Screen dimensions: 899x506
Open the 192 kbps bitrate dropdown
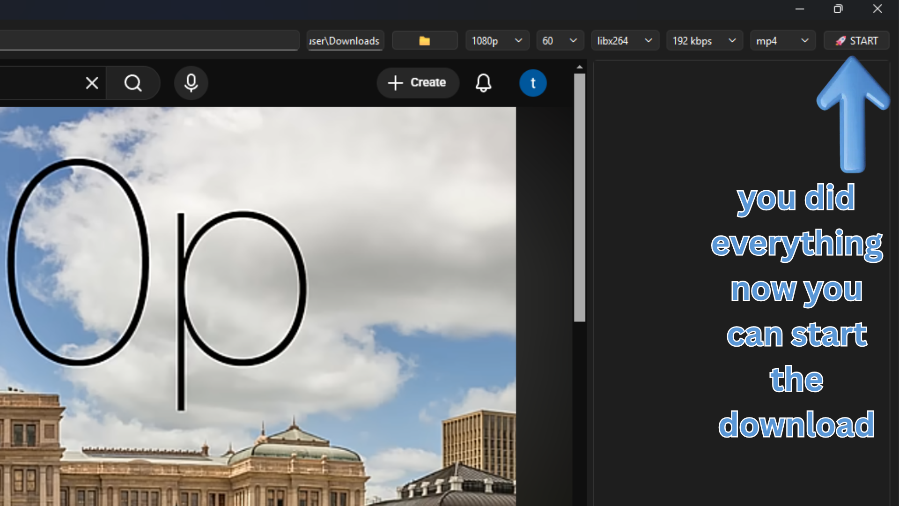(x=704, y=41)
